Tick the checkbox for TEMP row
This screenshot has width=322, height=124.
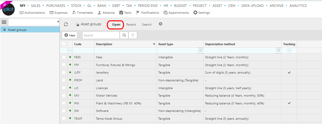(x=64, y=118)
